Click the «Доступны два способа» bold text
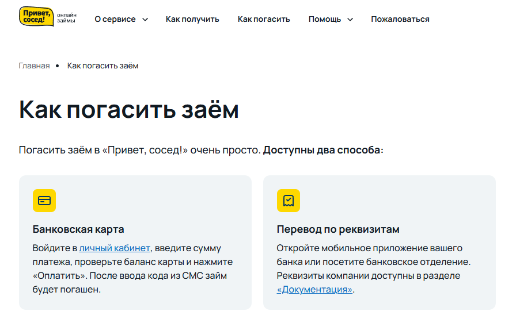The width and height of the screenshot is (516, 323). (x=323, y=150)
